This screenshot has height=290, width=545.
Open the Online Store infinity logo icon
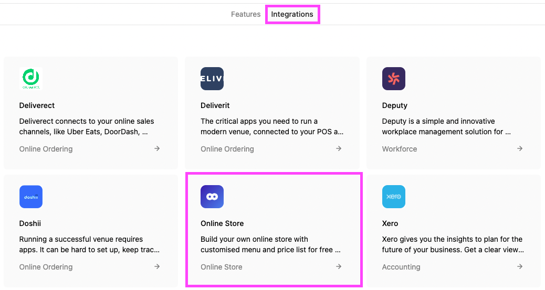[212, 197]
